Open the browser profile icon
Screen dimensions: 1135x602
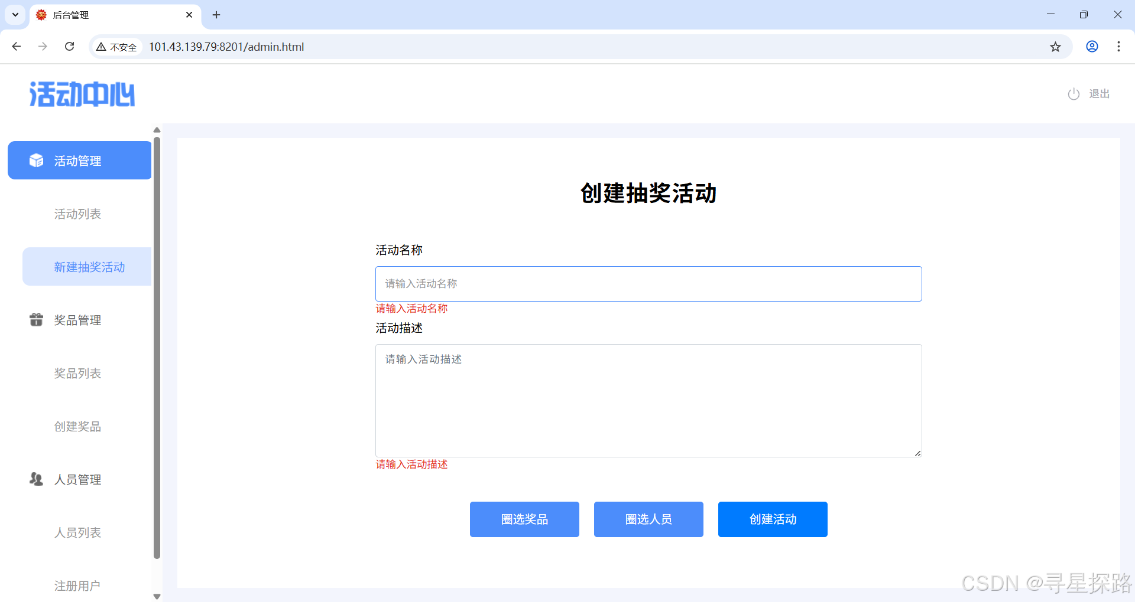click(1092, 47)
